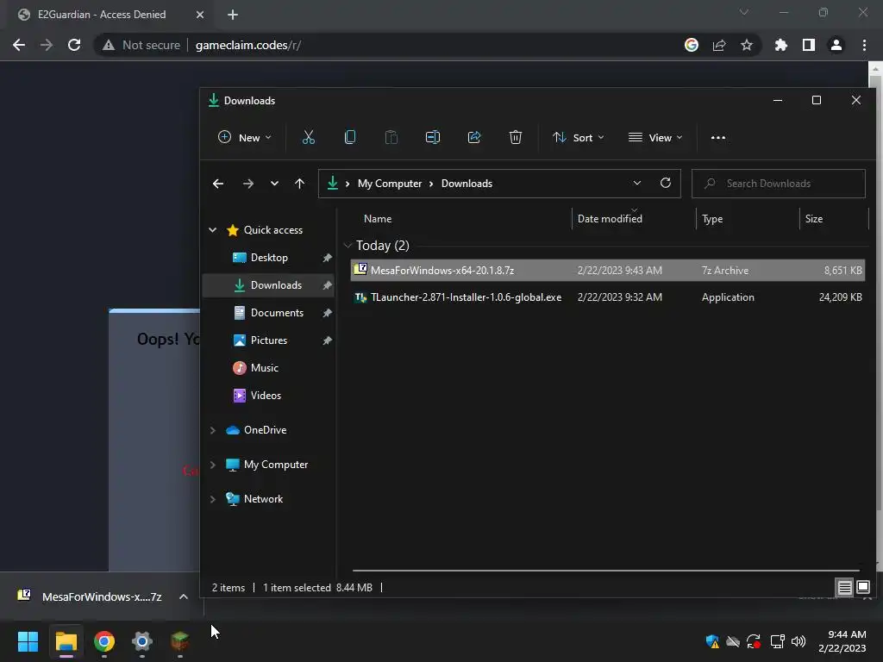The width and height of the screenshot is (883, 662).
Task: Open the New item dropdown
Action: pos(245,137)
